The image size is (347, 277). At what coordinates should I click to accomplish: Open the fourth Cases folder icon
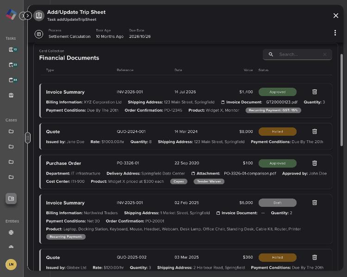tap(11, 177)
